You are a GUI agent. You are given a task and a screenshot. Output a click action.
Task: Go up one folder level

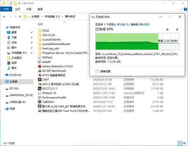click(20, 17)
